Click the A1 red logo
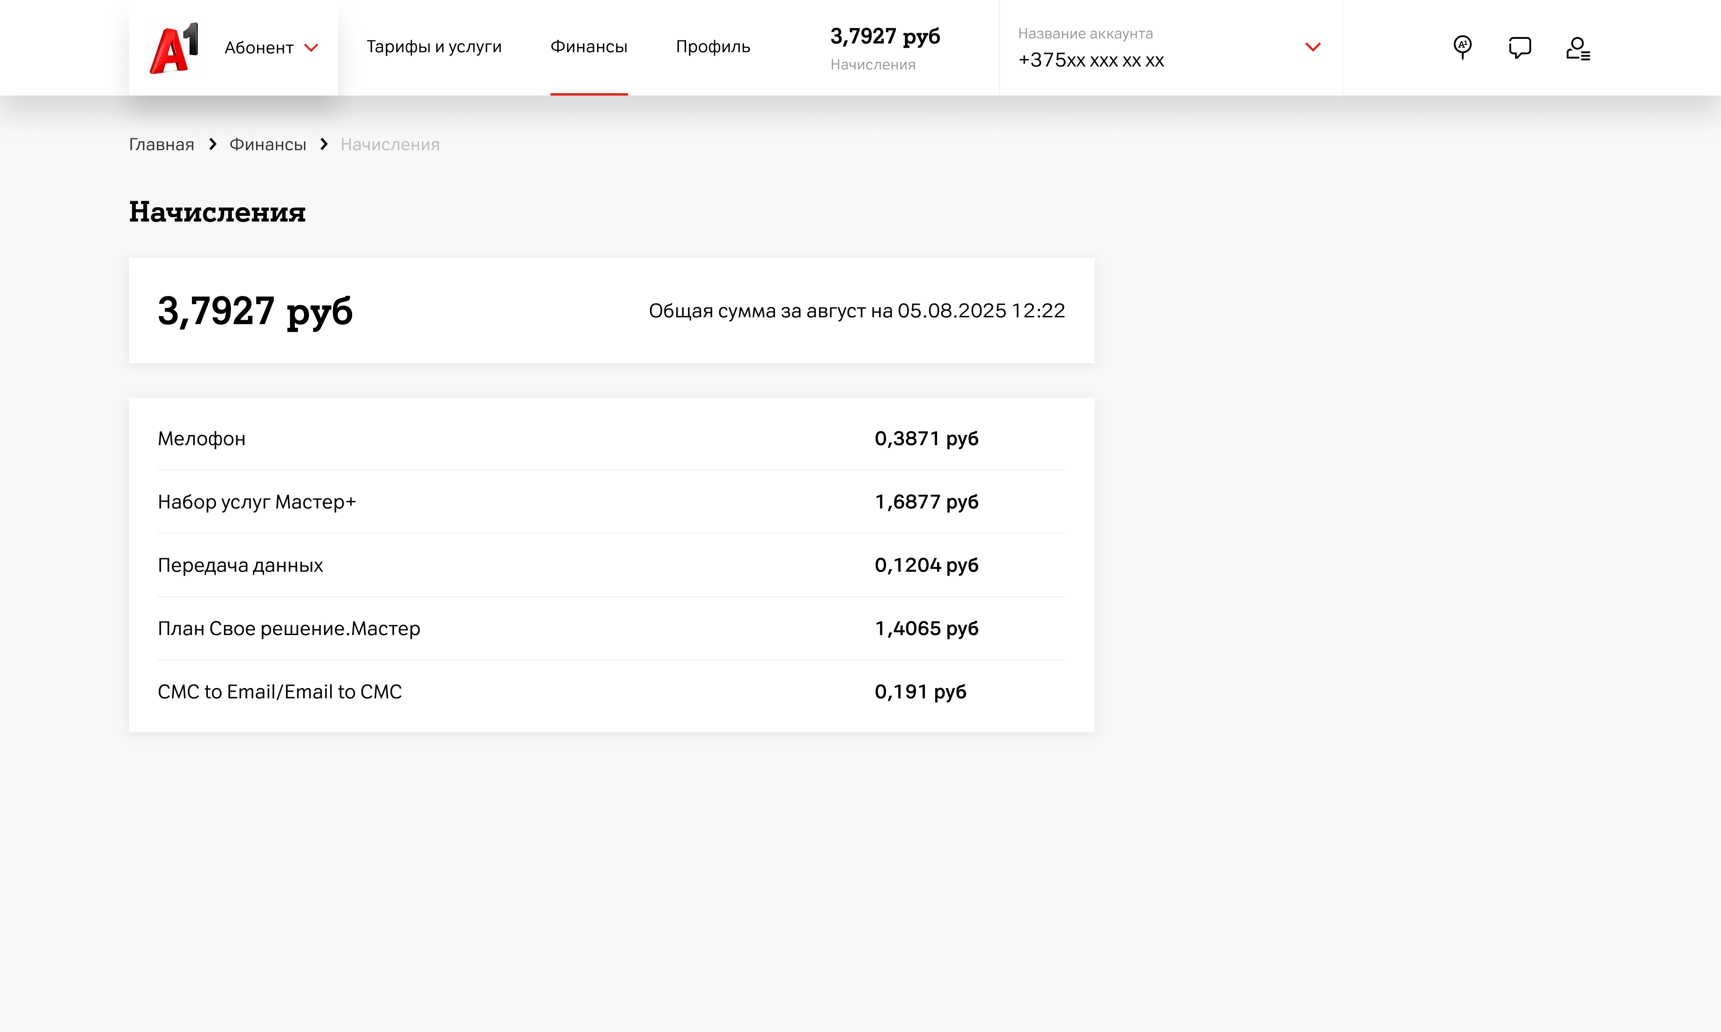 coord(174,48)
